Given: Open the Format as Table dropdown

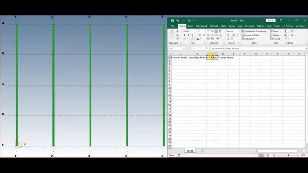Looking at the screenshot, I should [251, 35].
